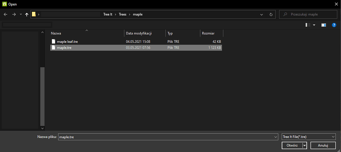Sort files by Data modyfikacji column
The width and height of the screenshot is (341, 152).
click(x=138, y=33)
